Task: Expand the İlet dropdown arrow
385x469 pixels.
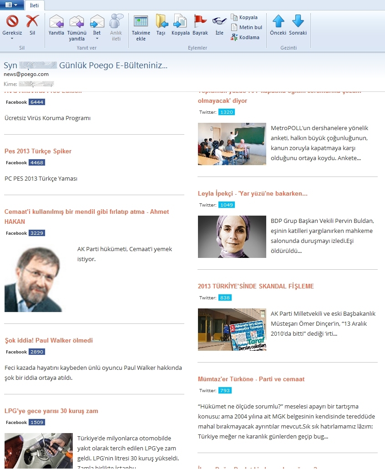Action: tap(97, 39)
